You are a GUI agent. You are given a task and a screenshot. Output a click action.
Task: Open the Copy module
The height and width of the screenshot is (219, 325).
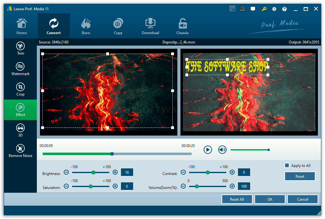coord(118,26)
